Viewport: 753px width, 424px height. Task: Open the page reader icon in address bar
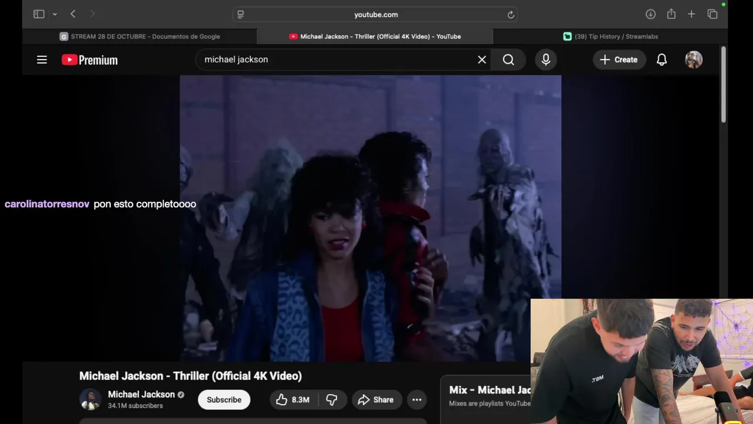coord(241,15)
